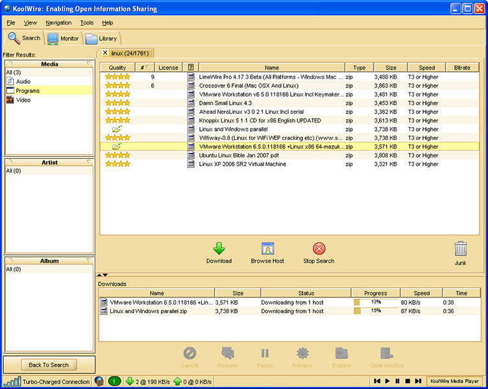Select the Crossover 6 Final result
This screenshot has width=488, height=389.
(x=289, y=86)
